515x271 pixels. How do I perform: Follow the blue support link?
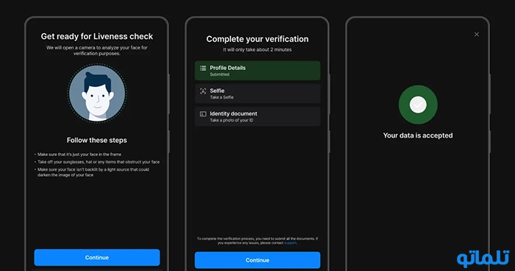pyautogui.click(x=290, y=243)
